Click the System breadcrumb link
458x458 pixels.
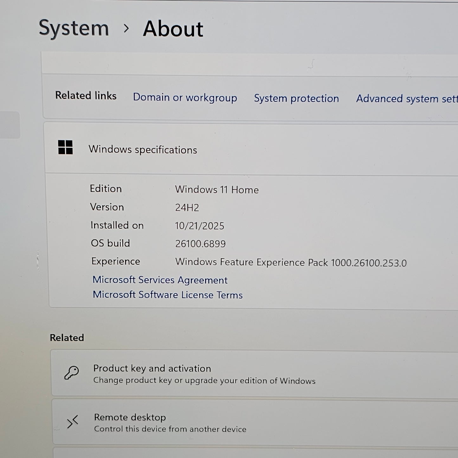point(74,28)
